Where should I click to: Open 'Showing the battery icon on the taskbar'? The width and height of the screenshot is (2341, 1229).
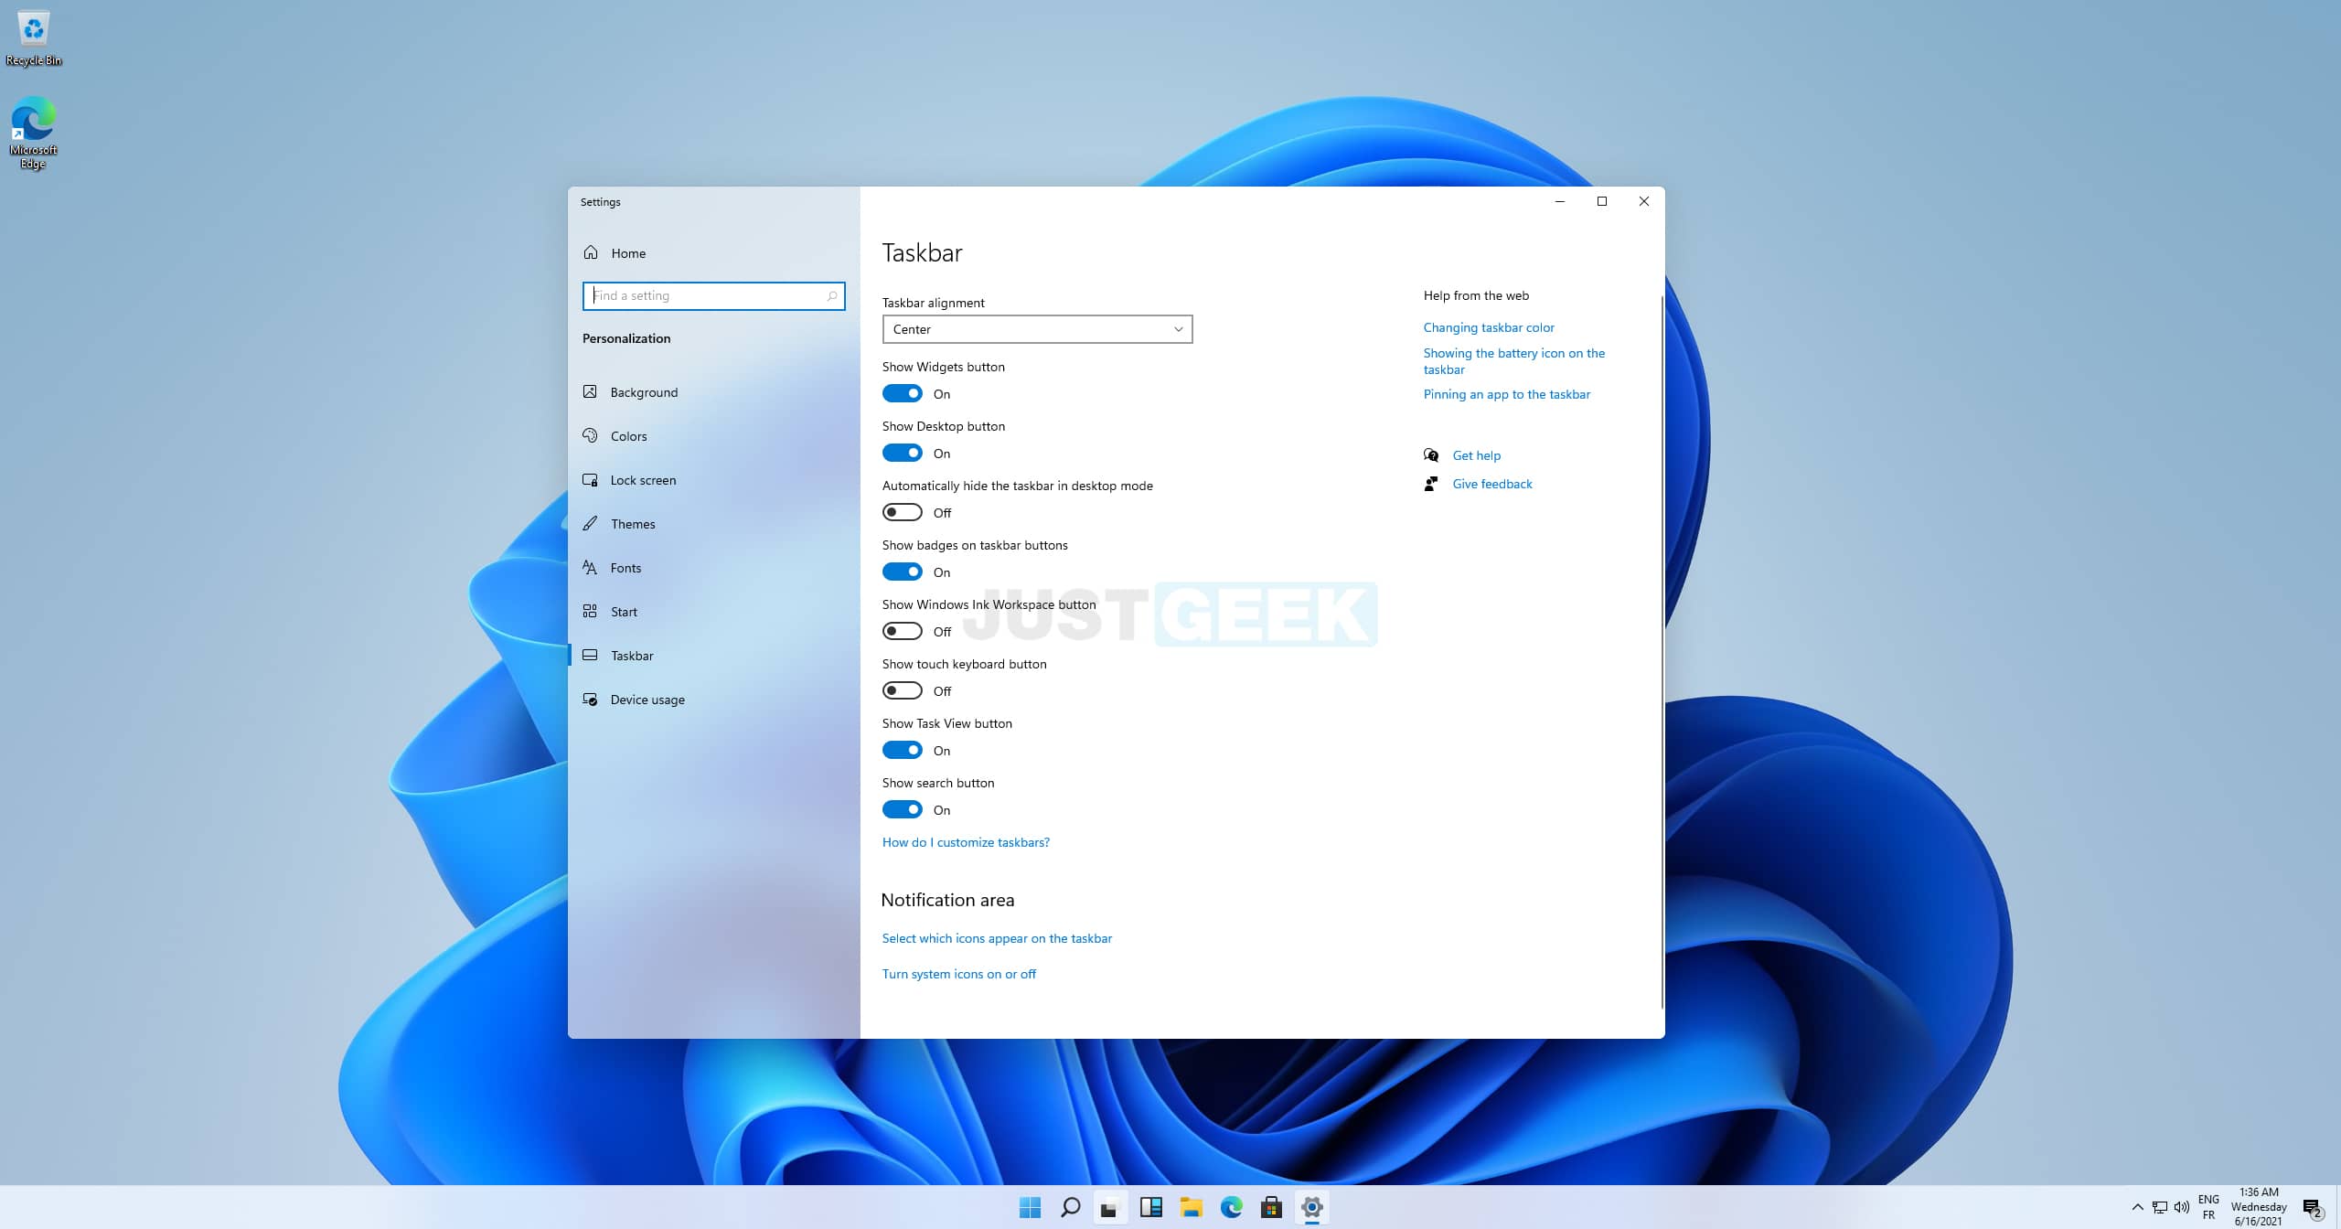[1514, 361]
